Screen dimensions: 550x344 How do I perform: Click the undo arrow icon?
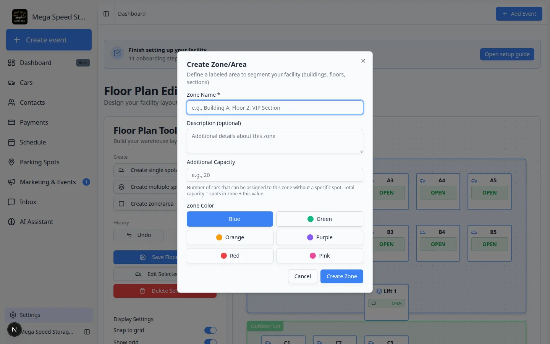[x=129, y=235]
